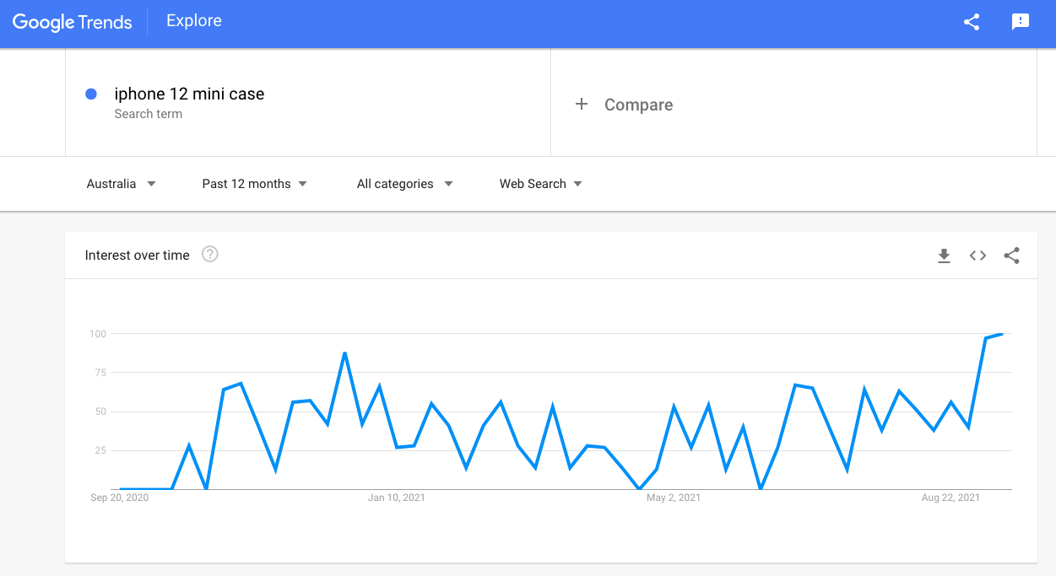This screenshot has width=1056, height=576.
Task: Click the plus icon next to Compare
Action: click(581, 105)
